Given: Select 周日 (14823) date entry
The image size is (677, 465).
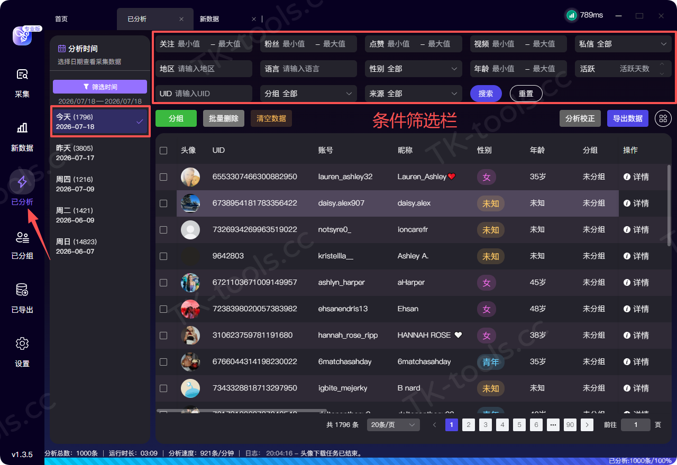Looking at the screenshot, I should click(x=100, y=246).
